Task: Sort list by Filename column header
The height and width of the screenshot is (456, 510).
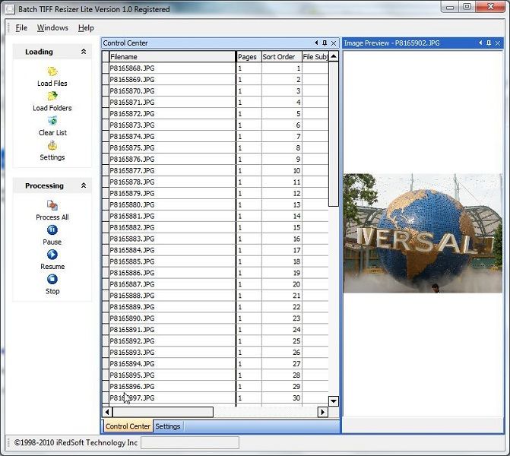Action: [172, 57]
